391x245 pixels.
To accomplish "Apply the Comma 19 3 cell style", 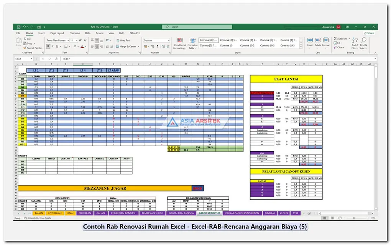I will 287,45.
